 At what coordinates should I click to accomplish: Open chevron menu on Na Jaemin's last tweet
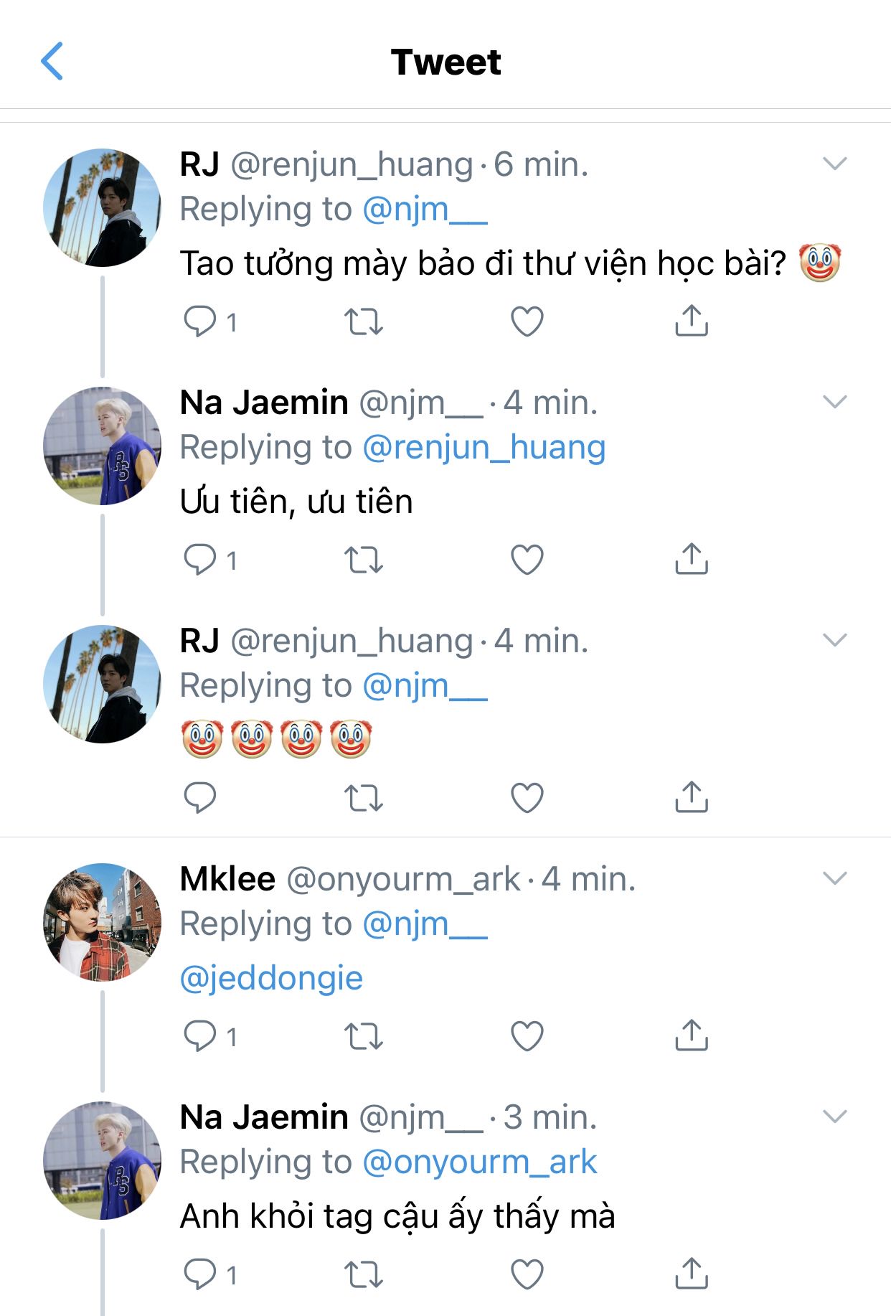tap(835, 1117)
